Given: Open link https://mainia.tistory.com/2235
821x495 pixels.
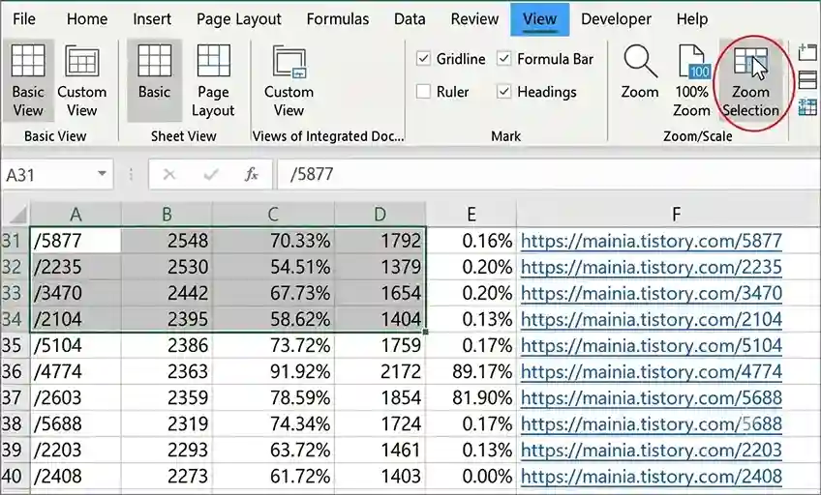Looking at the screenshot, I should [x=651, y=267].
